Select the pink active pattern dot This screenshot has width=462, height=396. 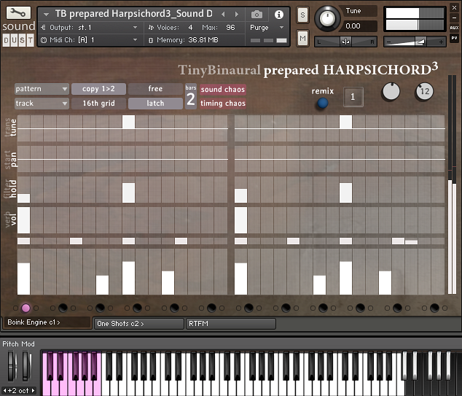pyautogui.click(x=26, y=308)
